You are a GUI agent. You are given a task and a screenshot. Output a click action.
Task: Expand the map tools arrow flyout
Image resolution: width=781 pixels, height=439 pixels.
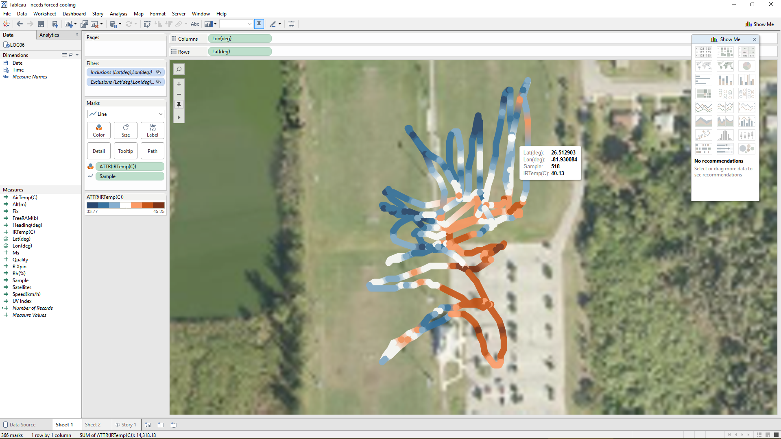pos(179,118)
